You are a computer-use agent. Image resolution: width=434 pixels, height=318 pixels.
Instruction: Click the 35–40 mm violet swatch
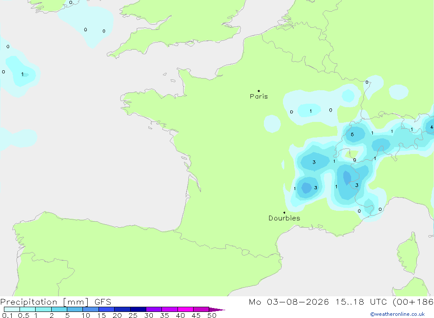pyautogui.click(x=170, y=309)
